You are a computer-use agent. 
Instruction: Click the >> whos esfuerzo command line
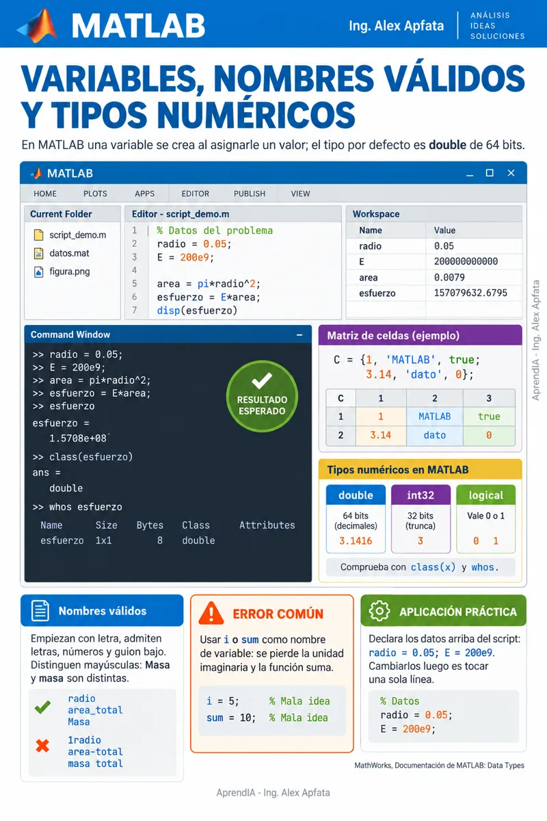click(77, 507)
